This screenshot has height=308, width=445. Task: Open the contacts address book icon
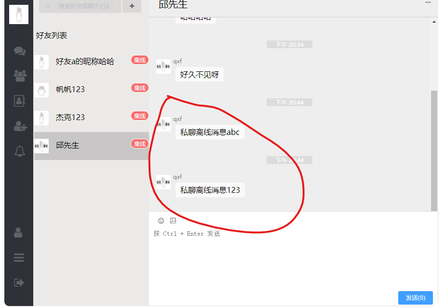(19, 101)
